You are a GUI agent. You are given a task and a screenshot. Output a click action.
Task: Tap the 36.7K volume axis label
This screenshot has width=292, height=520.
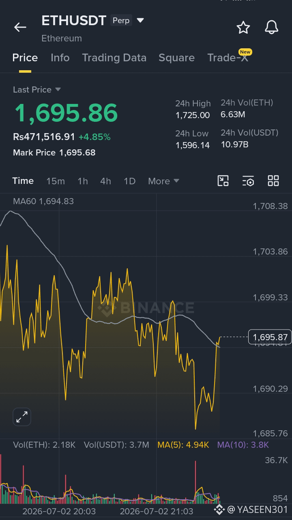click(276, 460)
